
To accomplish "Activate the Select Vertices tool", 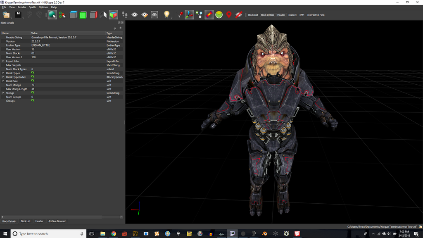I will (x=62, y=15).
